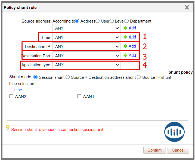The height and width of the screenshot is (160, 195).
Task: Click the blue circular logo icon
Action: click(x=174, y=132)
